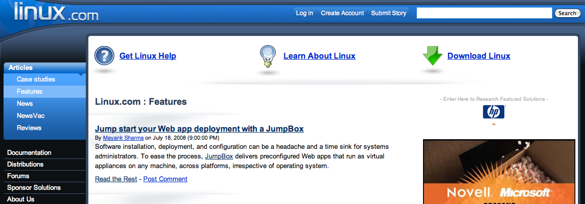
Task: Click 'Enter Here to Research Featured Solutions' text
Action: (x=494, y=99)
